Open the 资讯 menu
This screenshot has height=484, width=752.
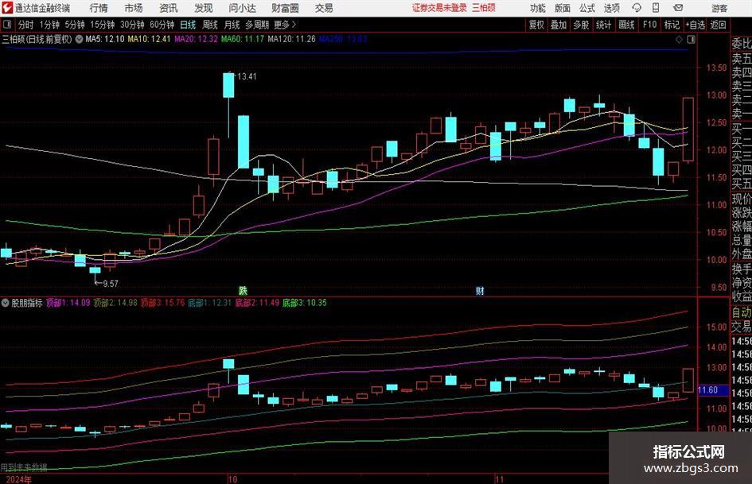(169, 8)
